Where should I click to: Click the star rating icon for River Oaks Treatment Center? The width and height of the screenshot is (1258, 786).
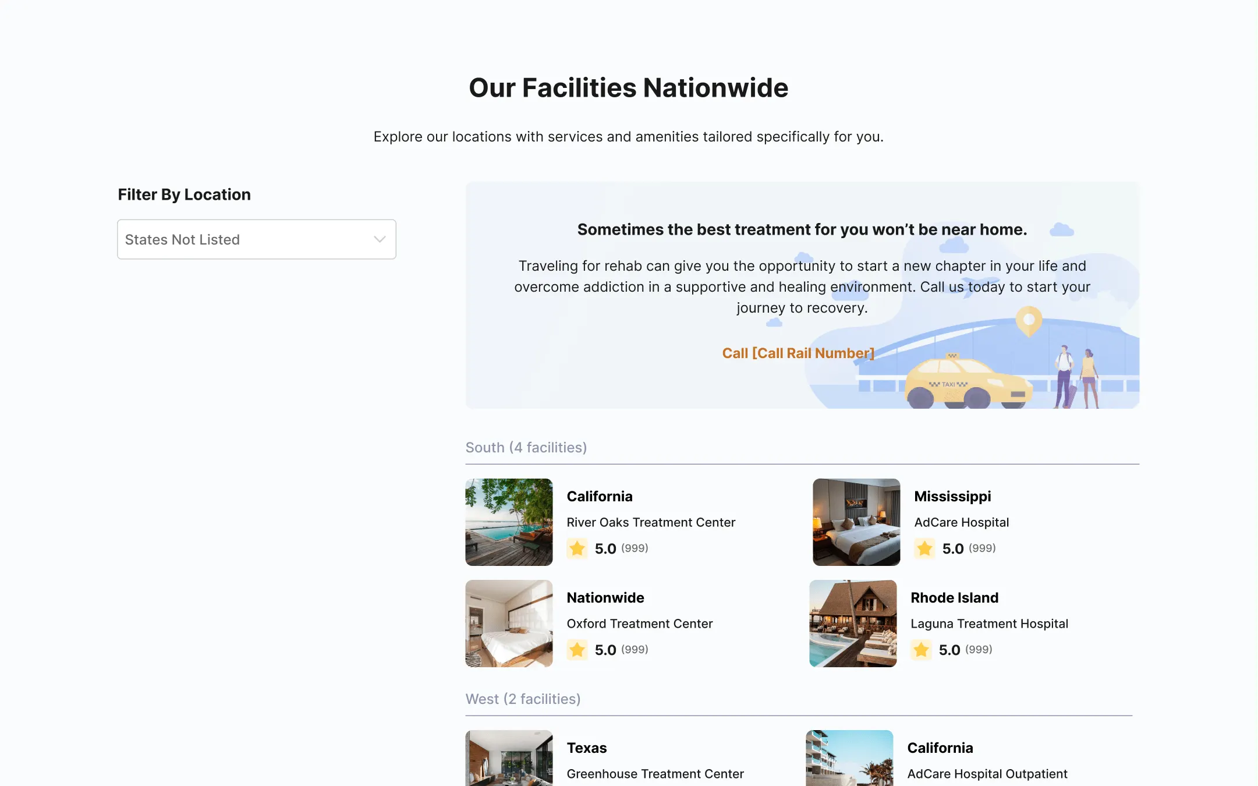[x=577, y=548]
